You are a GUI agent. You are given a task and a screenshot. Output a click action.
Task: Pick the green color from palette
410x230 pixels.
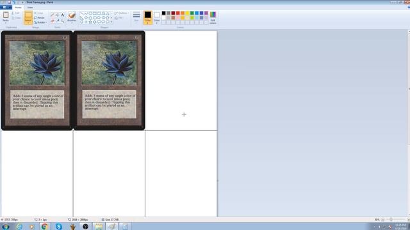tap(192, 13)
